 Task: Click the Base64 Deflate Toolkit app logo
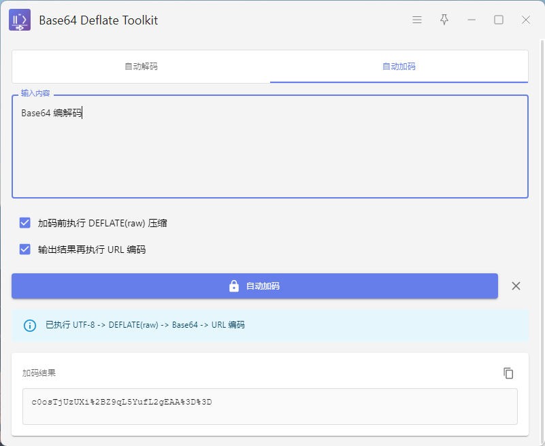coord(20,20)
